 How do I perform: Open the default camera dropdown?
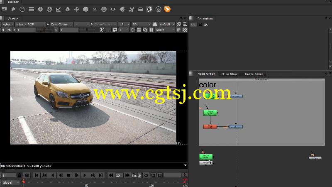[x=167, y=25]
